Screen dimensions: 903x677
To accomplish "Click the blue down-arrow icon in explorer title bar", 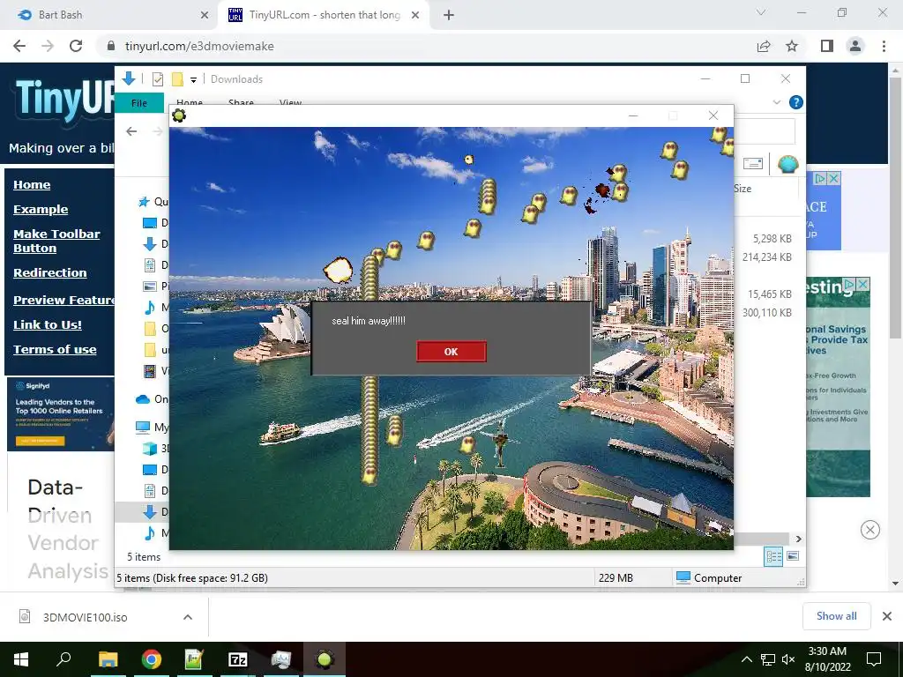I will (x=129, y=78).
